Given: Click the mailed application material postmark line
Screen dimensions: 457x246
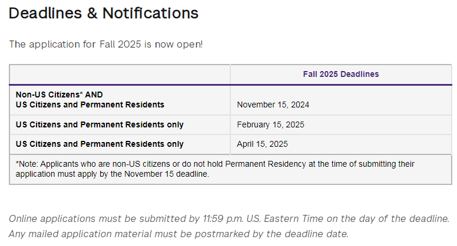Looking at the screenshot, I should [x=178, y=234].
